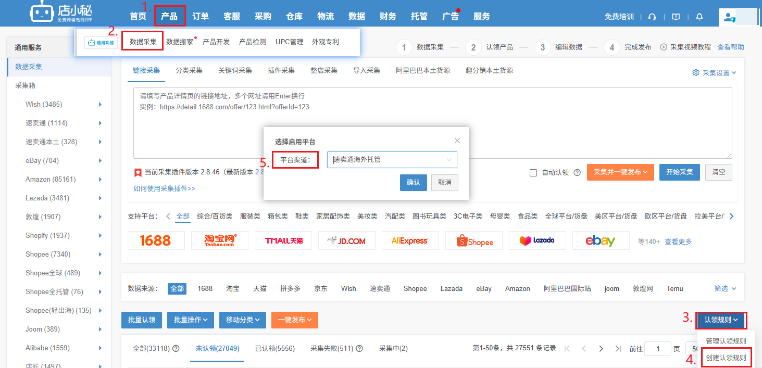
Task: Click the 查看更多 platforms link
Action: coord(678,242)
